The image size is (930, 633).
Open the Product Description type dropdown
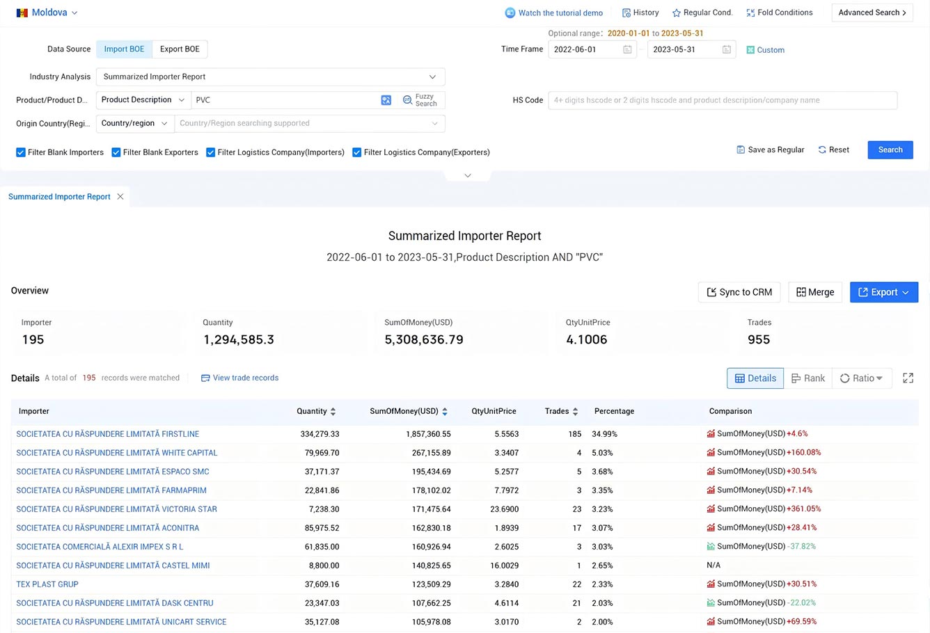point(143,100)
